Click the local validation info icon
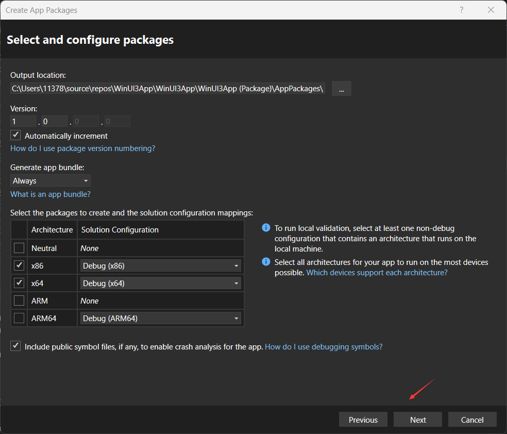Viewport: 507px width, 434px height. point(266,228)
